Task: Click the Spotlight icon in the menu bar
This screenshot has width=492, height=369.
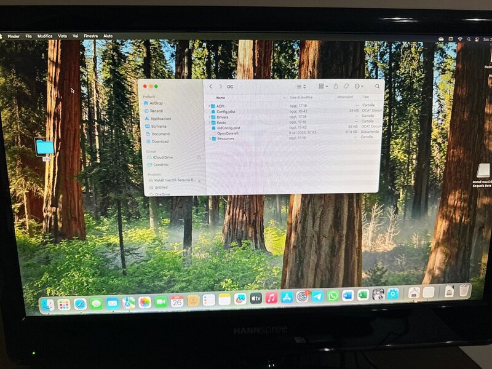Action: click(469, 39)
